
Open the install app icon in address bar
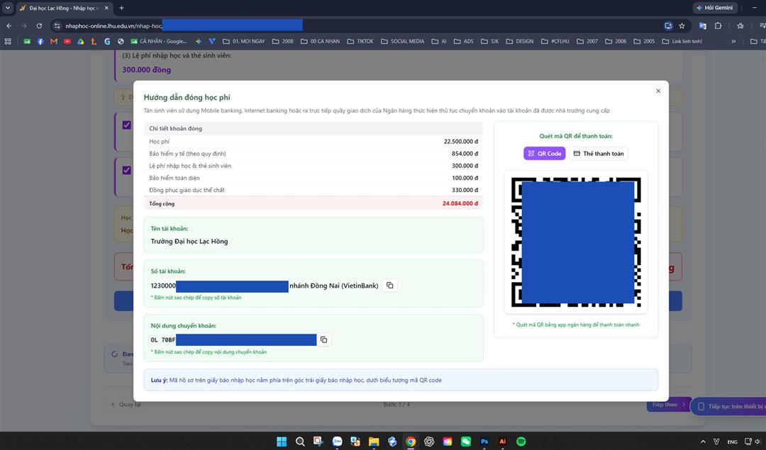point(668,26)
